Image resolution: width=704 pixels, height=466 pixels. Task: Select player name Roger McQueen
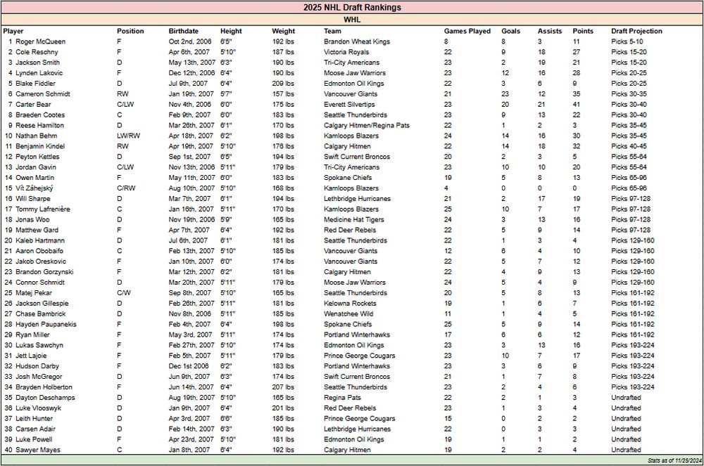[x=40, y=41]
